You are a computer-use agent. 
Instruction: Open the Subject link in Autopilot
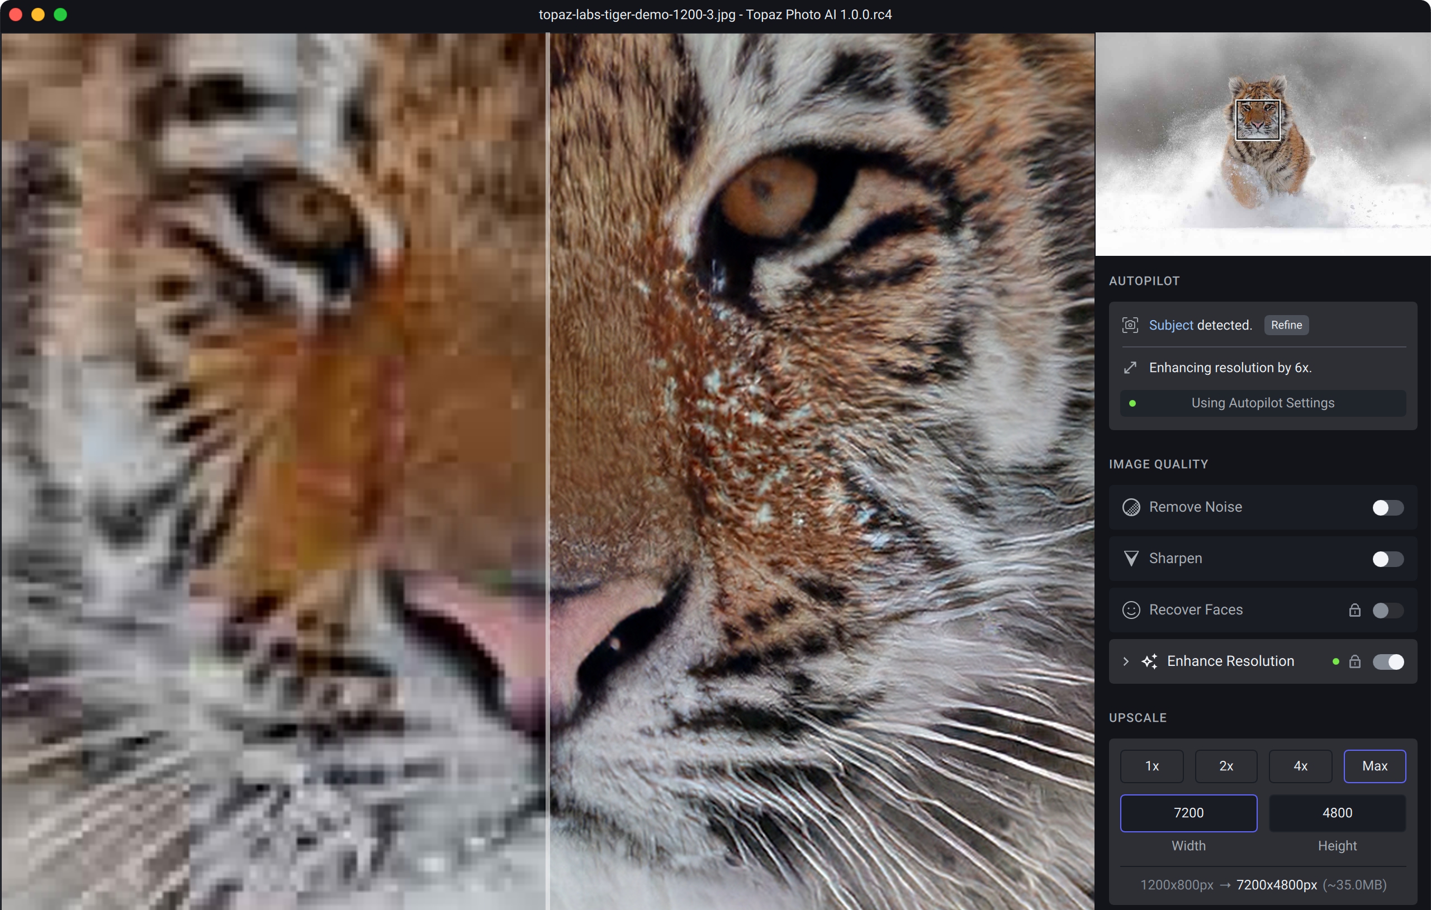click(1170, 325)
